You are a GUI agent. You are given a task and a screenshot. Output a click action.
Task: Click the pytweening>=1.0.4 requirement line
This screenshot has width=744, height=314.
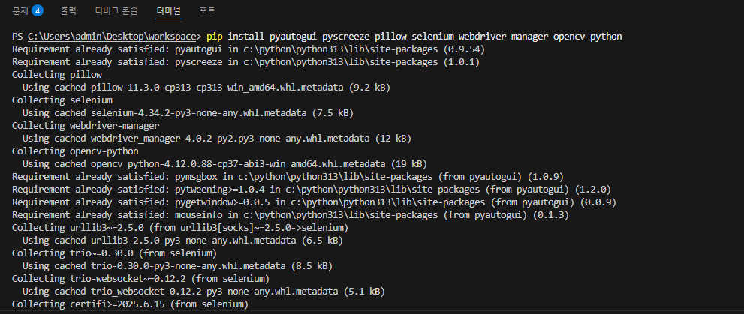(x=312, y=190)
